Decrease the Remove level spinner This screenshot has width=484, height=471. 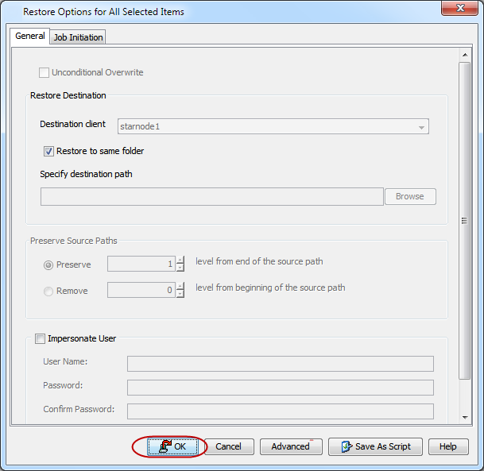point(180,295)
